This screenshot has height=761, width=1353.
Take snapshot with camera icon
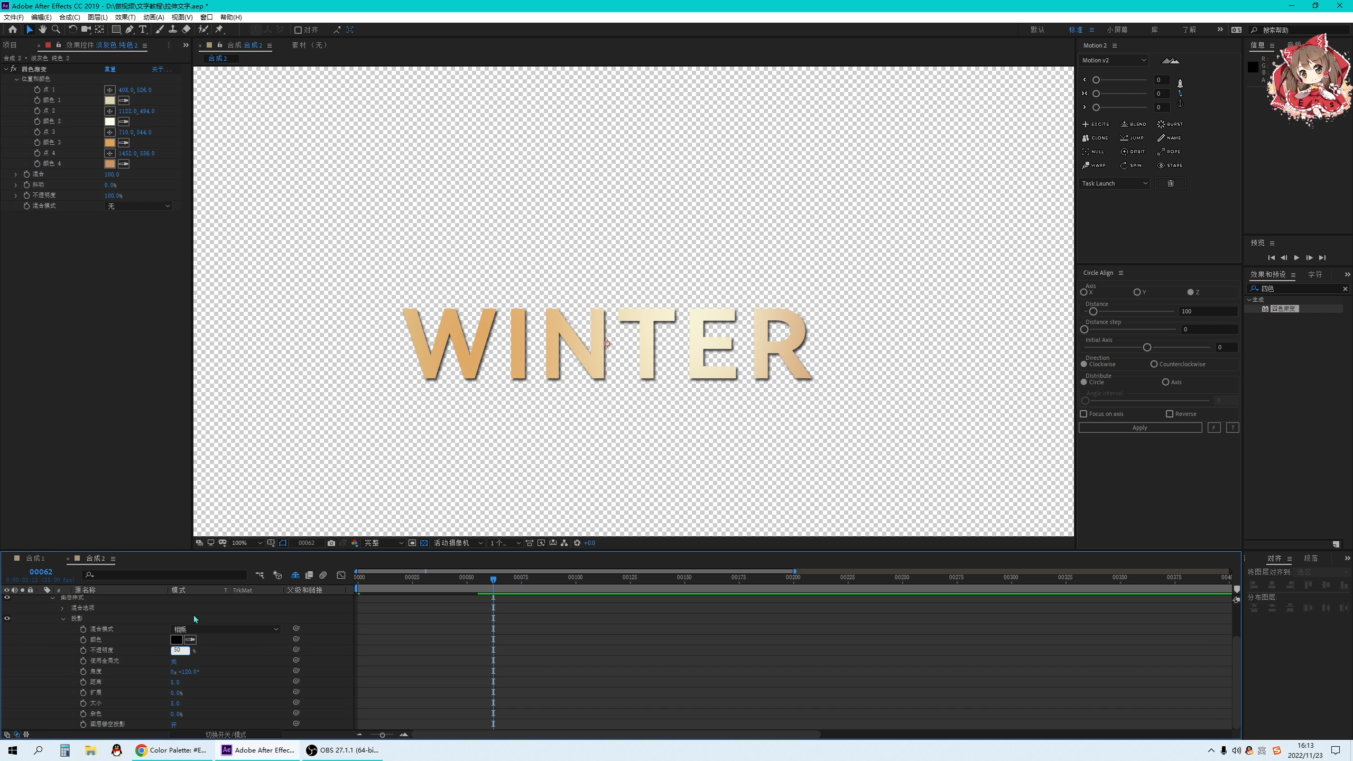click(x=331, y=543)
